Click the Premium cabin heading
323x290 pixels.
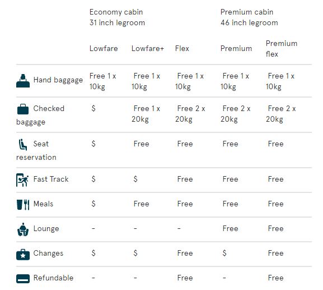pos(247,12)
